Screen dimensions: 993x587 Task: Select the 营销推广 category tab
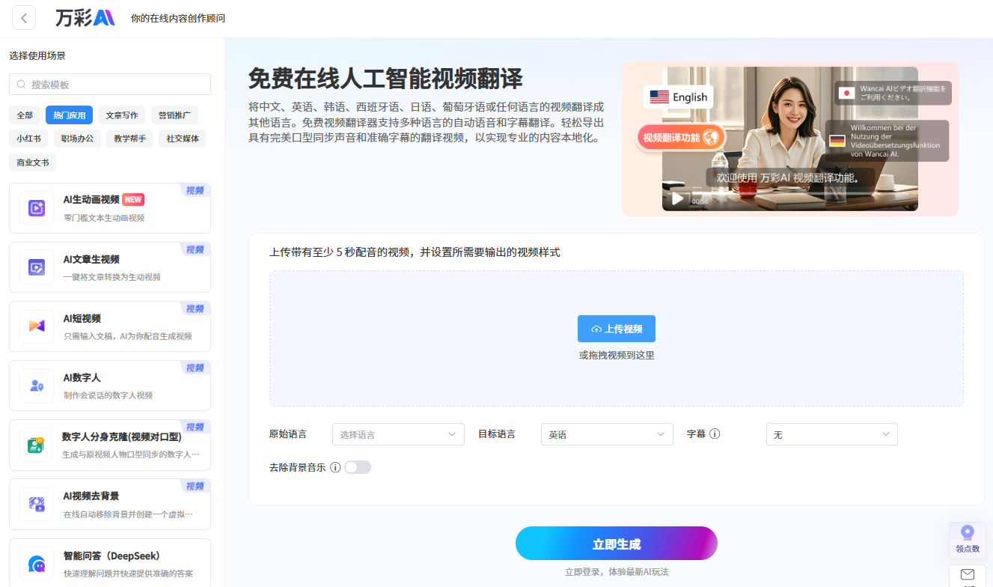(x=174, y=115)
